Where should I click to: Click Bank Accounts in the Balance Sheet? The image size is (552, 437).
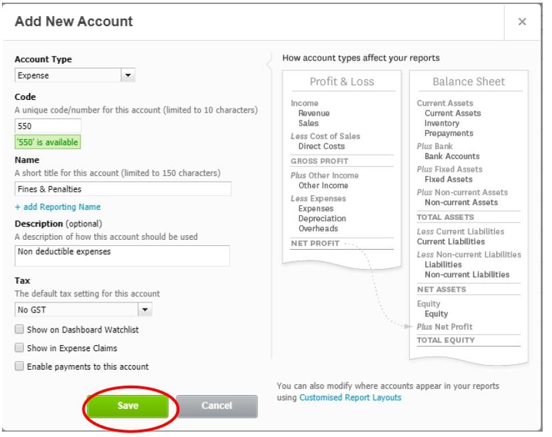pyautogui.click(x=452, y=156)
